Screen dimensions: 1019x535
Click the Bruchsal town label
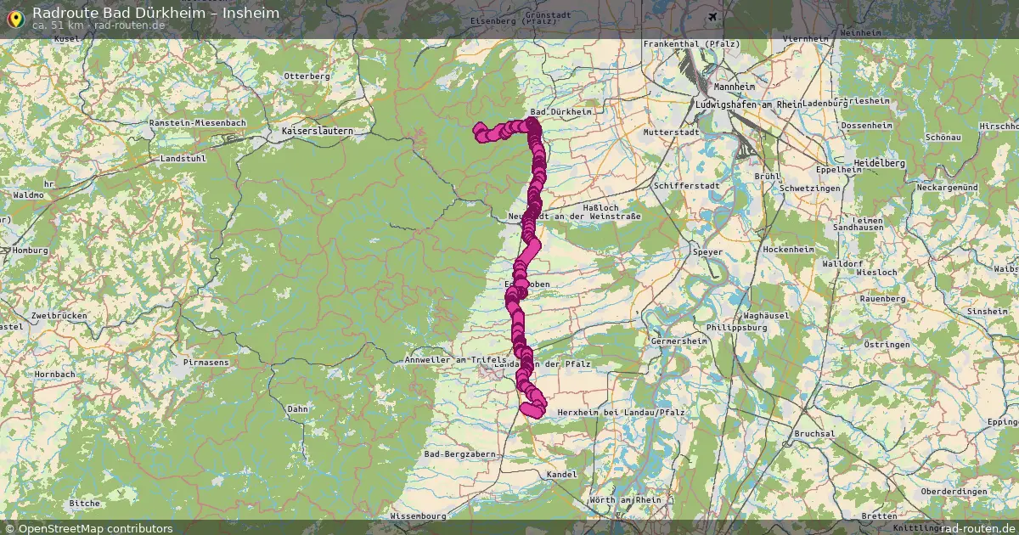pyautogui.click(x=815, y=433)
